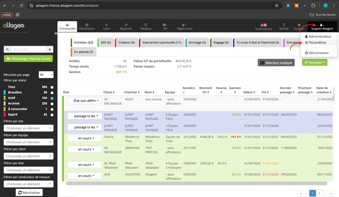
Task: Open the Nouveau dropdown button
Action: click(315, 63)
